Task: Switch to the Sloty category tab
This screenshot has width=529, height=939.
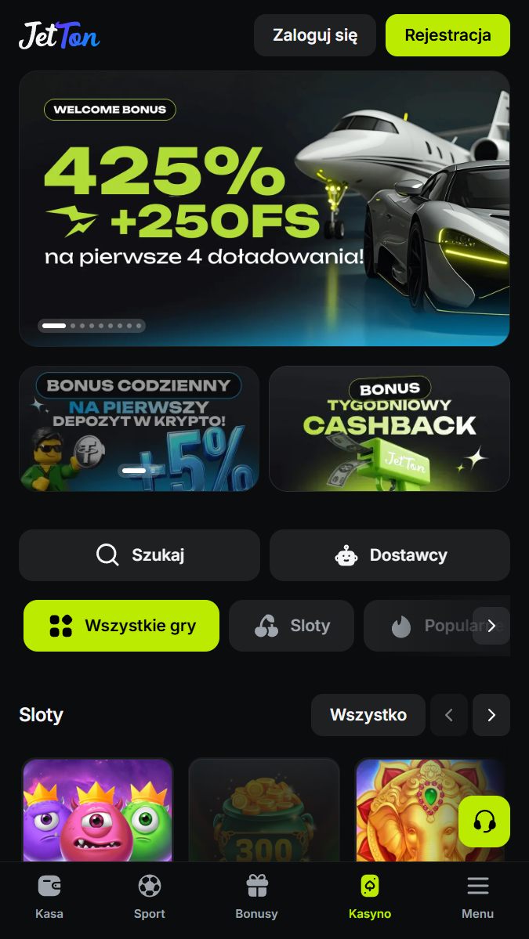Action: [x=292, y=626]
